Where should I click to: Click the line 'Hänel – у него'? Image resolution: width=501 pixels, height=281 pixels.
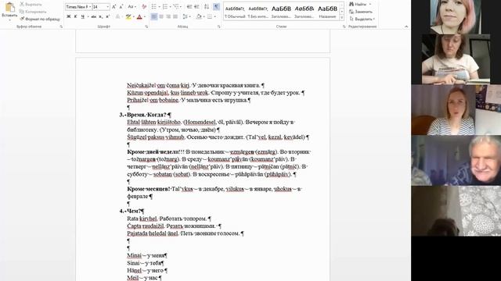tap(146, 271)
